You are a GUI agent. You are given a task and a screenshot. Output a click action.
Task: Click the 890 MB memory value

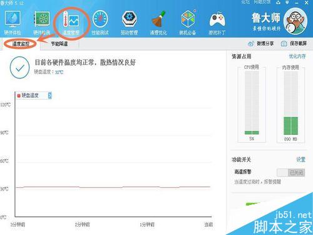pos(290,139)
